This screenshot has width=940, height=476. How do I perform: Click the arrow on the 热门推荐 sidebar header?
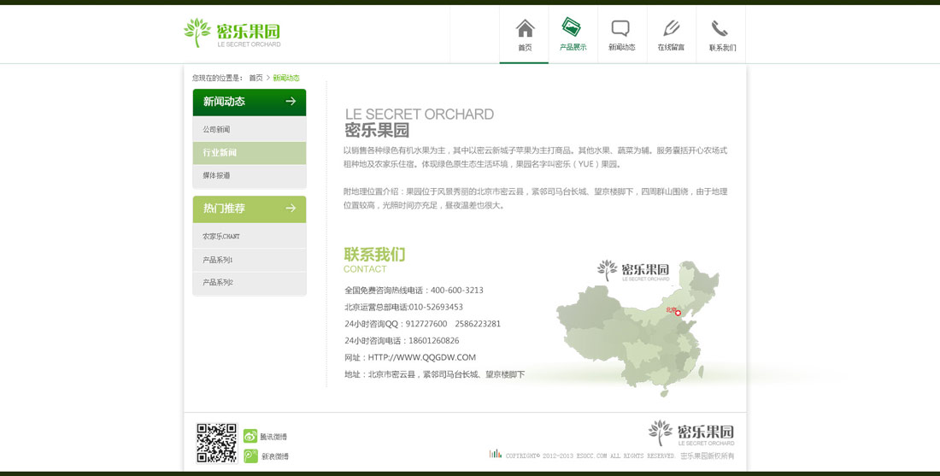(x=291, y=208)
